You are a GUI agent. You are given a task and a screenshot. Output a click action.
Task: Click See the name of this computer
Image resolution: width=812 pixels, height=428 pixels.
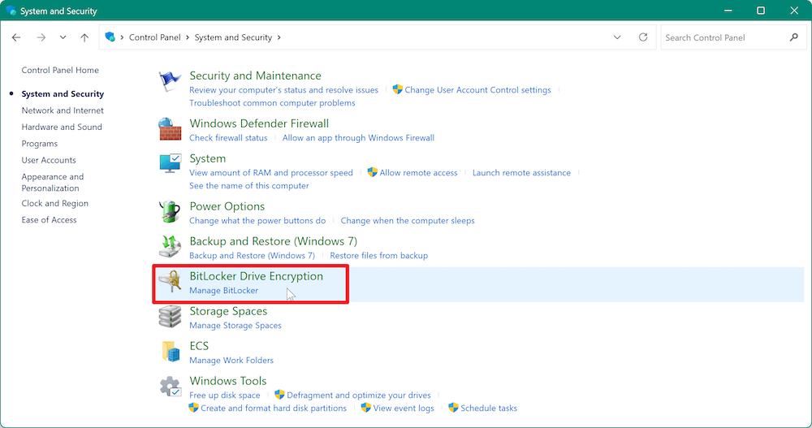coord(249,186)
